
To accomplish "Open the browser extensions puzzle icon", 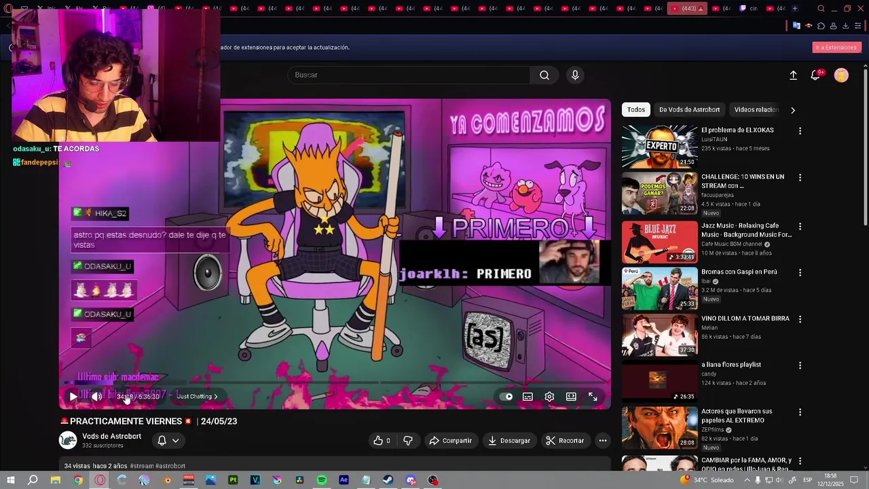I will tap(821, 26).
